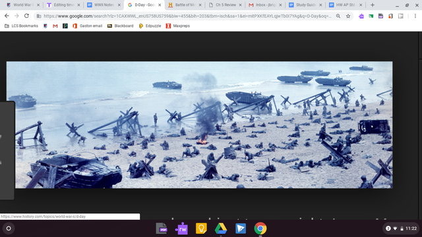
Task: Open the Edpuzzle bookmark
Action: coord(150,26)
